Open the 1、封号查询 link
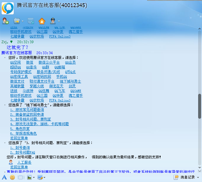202x182 pixels. [x=20, y=148]
